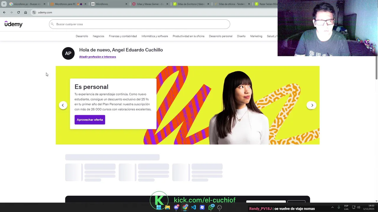Change the ESP LAA keyboard language
The image size is (378, 212).
(x=346, y=207)
